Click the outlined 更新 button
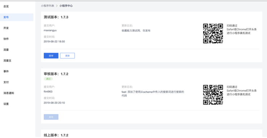 click(67, 55)
